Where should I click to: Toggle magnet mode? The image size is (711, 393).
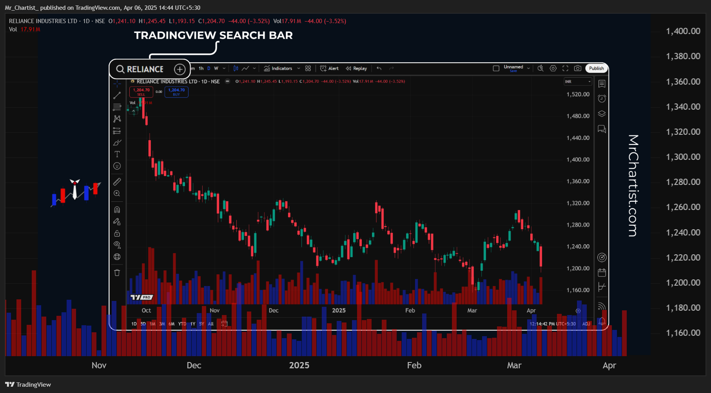pos(117,210)
